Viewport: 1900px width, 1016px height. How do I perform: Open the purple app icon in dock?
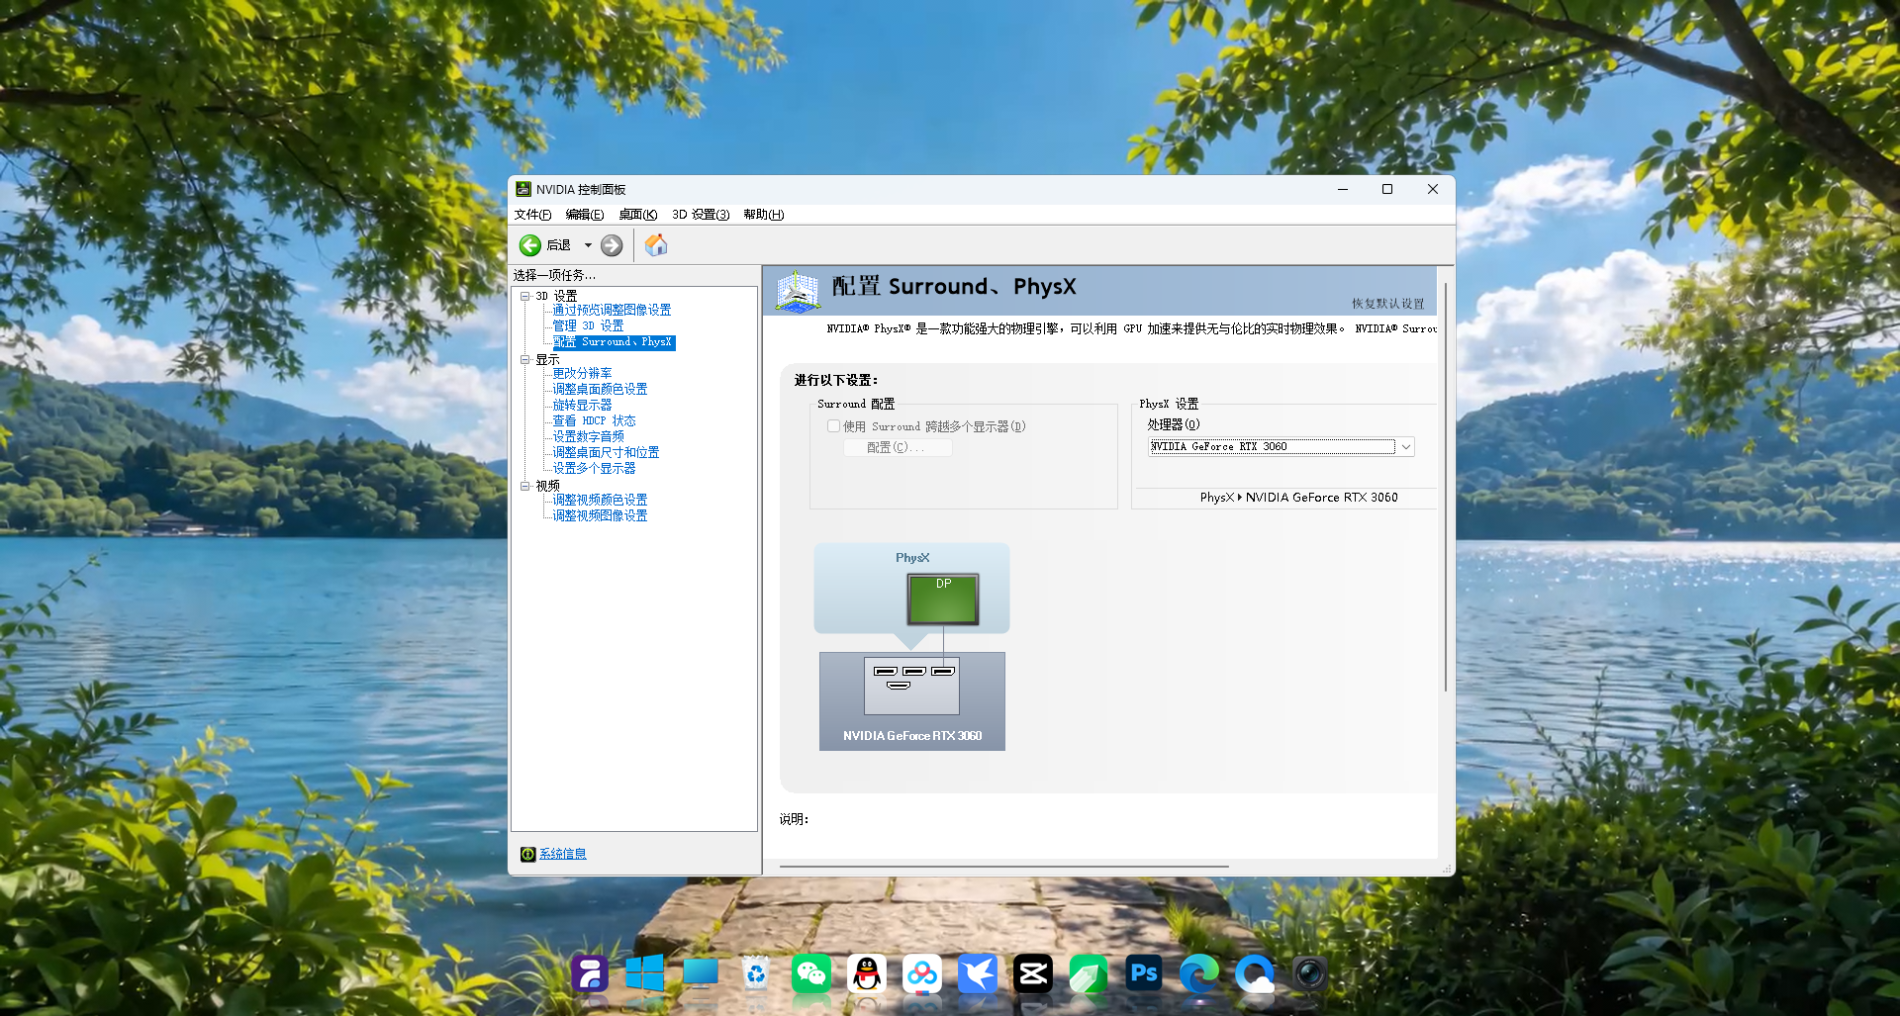[x=590, y=973]
